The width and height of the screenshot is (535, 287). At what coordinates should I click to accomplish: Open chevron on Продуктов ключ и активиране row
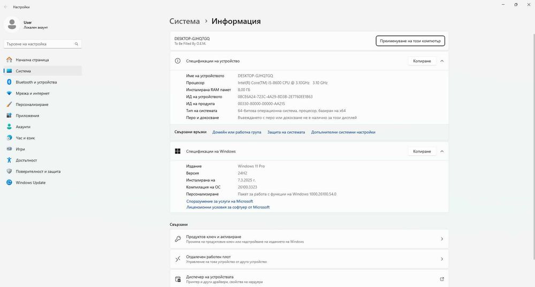point(442,239)
